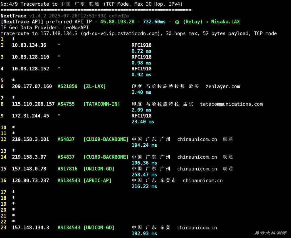Click AS21859 on hop 6

click(x=67, y=86)
